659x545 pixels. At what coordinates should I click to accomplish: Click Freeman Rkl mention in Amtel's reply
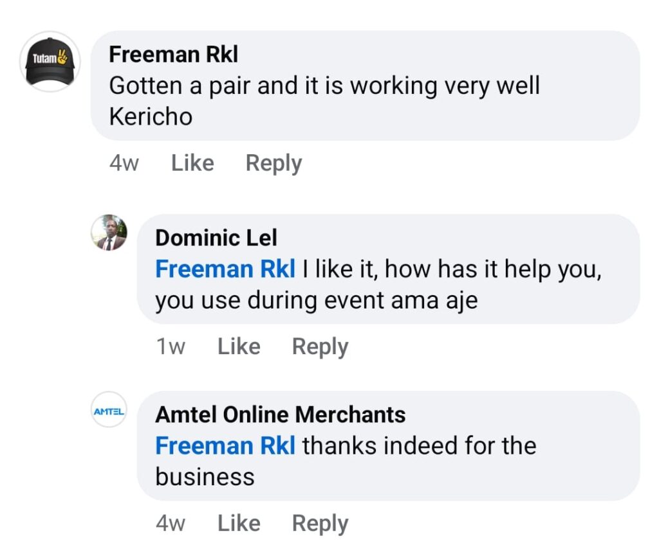225,446
